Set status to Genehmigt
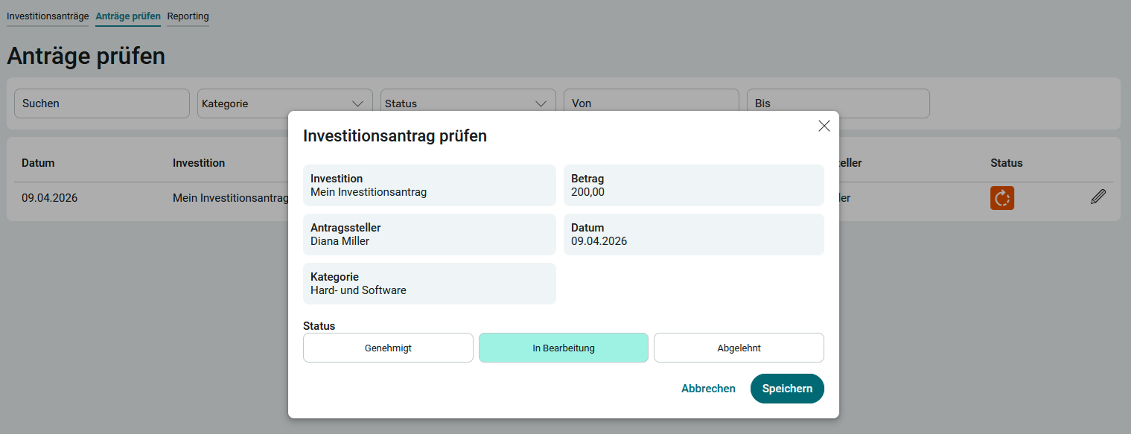This screenshot has width=1131, height=434. coord(388,348)
